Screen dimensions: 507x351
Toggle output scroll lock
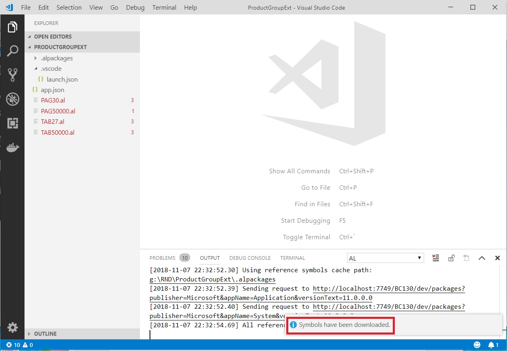[451, 258]
